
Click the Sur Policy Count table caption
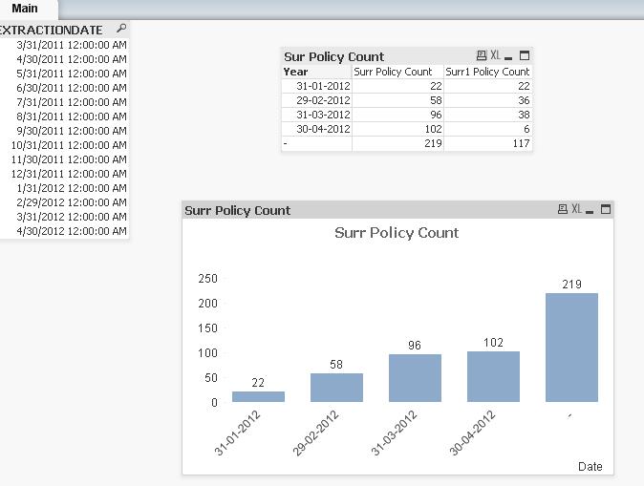(x=333, y=56)
